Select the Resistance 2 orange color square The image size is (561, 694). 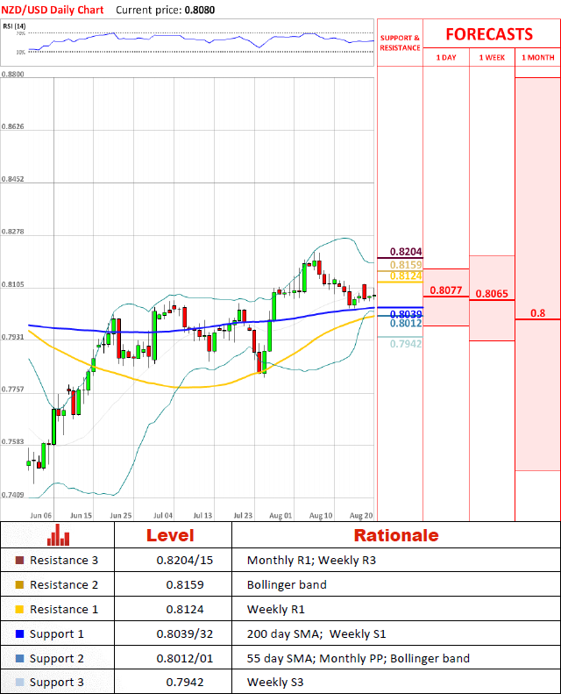20,585
